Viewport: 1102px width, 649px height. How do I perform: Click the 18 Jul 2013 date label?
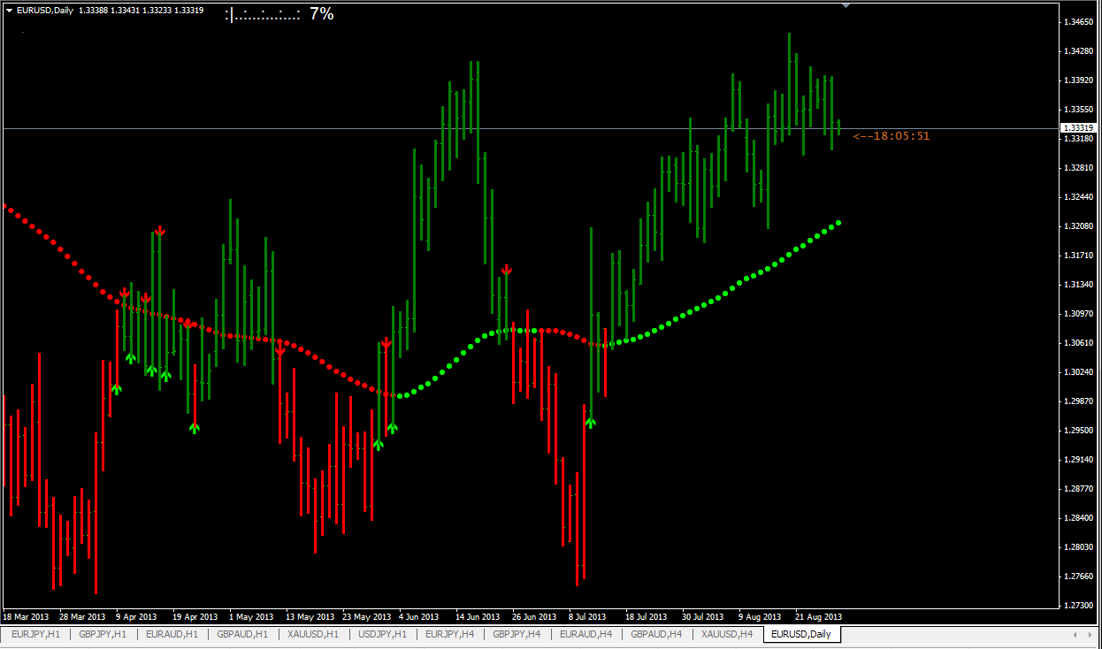click(x=647, y=616)
